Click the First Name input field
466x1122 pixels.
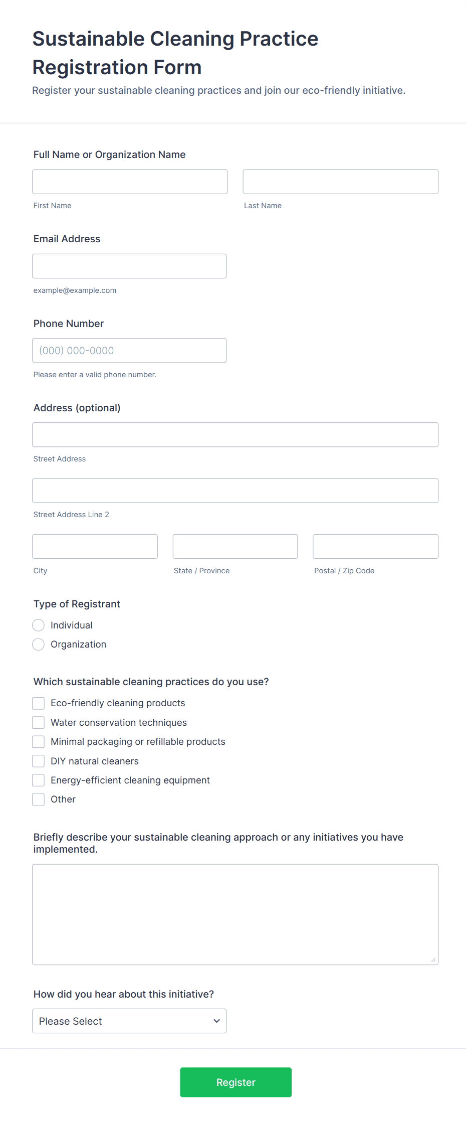[129, 182]
